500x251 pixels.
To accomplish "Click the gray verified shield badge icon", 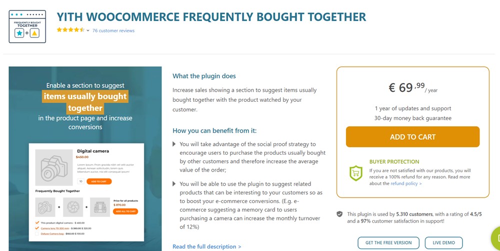I will pyautogui.click(x=339, y=214).
